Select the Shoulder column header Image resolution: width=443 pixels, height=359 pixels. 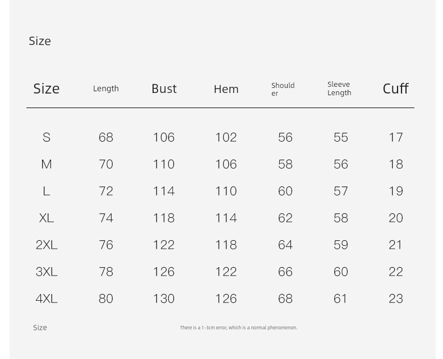point(283,89)
